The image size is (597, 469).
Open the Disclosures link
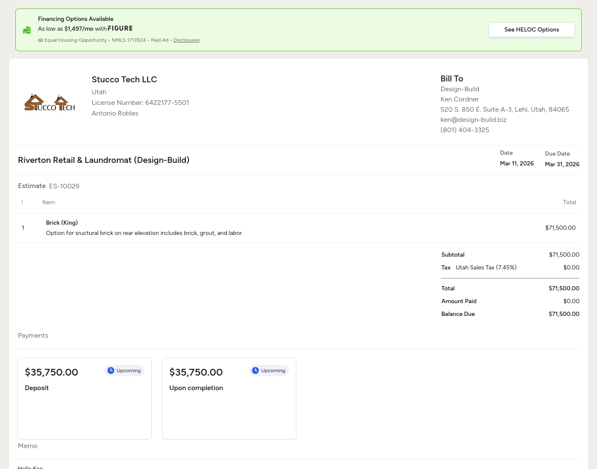pyautogui.click(x=186, y=41)
